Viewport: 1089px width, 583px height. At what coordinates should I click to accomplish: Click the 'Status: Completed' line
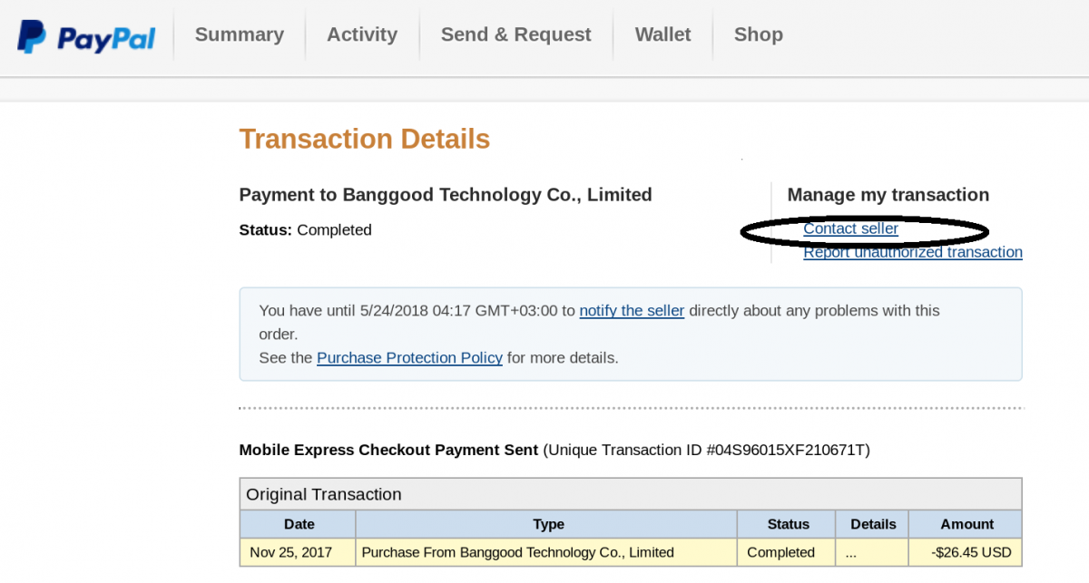[305, 230]
